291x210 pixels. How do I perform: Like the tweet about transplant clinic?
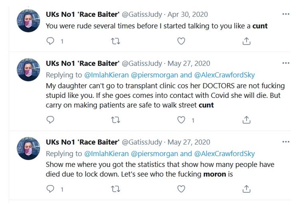point(181,119)
